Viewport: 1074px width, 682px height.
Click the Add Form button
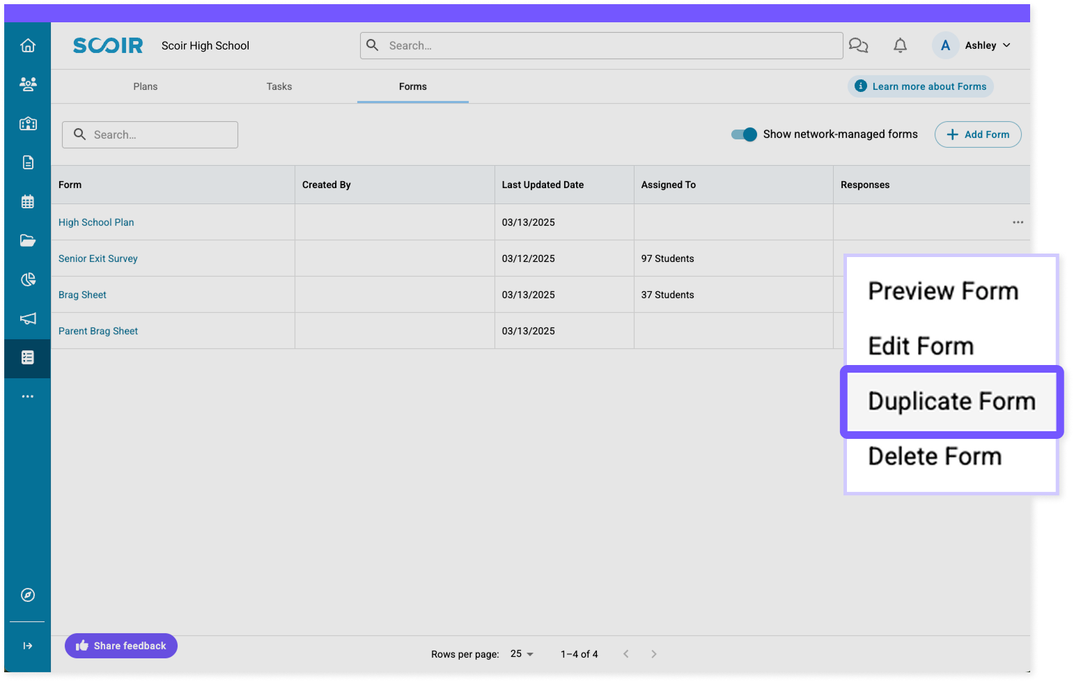978,134
